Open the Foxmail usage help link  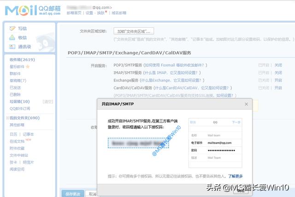(174, 65)
